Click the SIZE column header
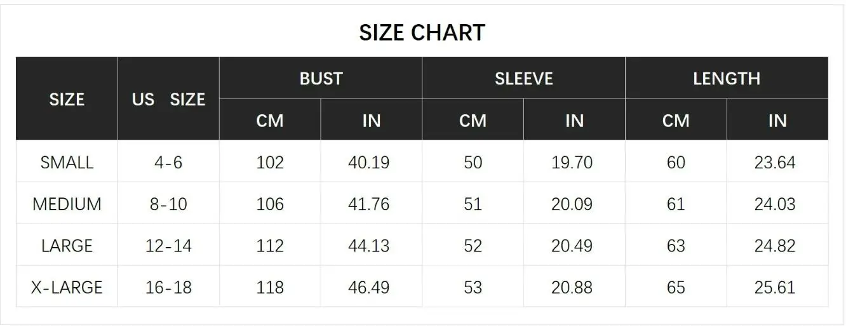846x329 pixels. [67, 99]
